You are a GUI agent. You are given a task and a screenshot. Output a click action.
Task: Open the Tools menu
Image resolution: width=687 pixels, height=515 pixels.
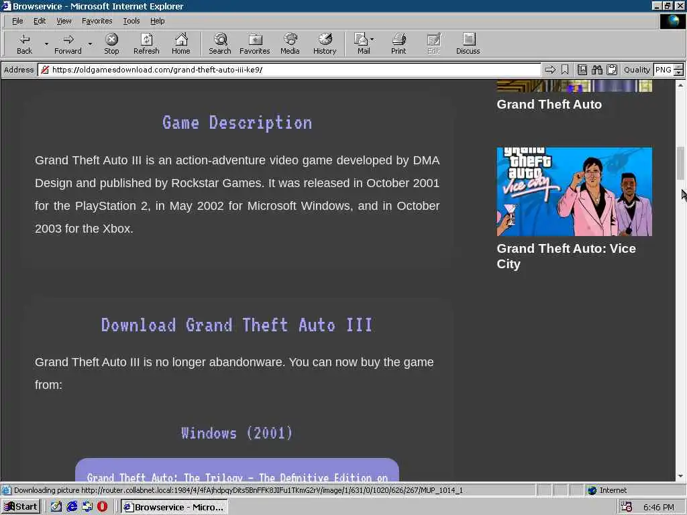(131, 21)
